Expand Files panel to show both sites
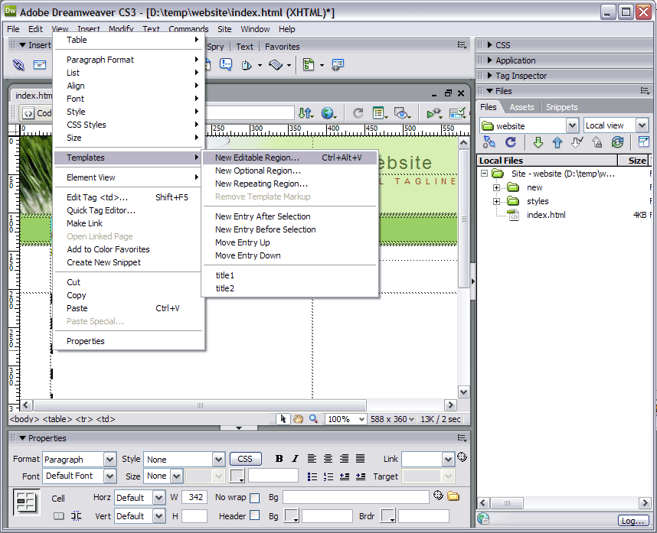Screen dimensions: 657x533 click(643, 142)
